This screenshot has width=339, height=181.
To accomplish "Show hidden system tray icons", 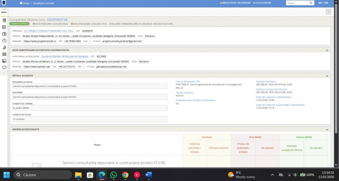I will click(272, 175).
